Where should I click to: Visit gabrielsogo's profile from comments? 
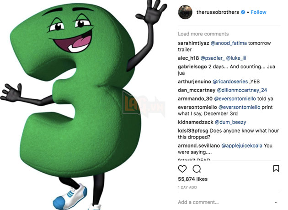[x=192, y=67]
